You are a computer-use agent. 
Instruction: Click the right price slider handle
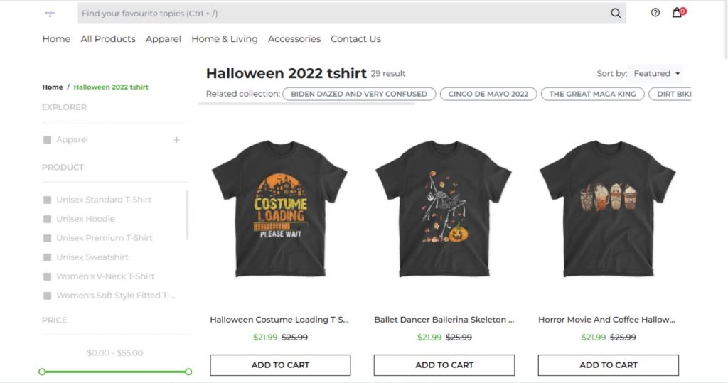tap(188, 372)
